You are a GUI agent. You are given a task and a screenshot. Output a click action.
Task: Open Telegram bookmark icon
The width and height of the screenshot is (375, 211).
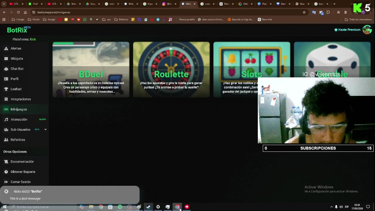click(x=158, y=19)
